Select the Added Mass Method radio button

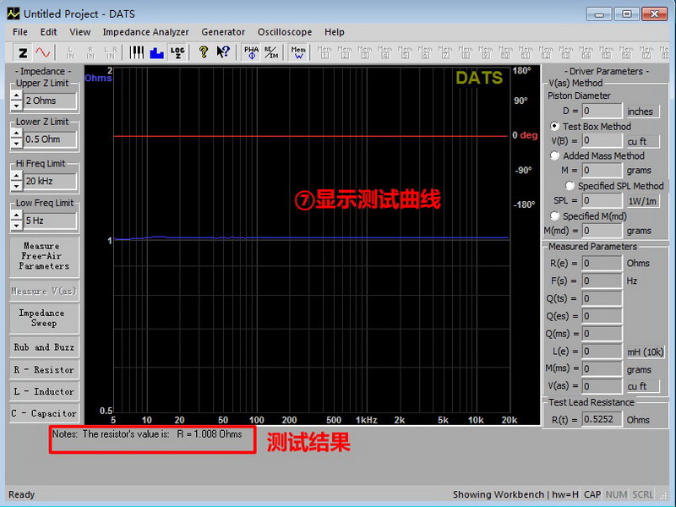[555, 155]
